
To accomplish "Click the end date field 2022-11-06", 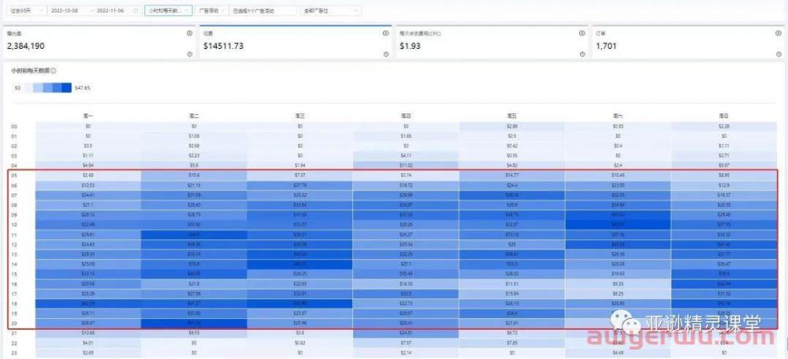I will point(110,10).
